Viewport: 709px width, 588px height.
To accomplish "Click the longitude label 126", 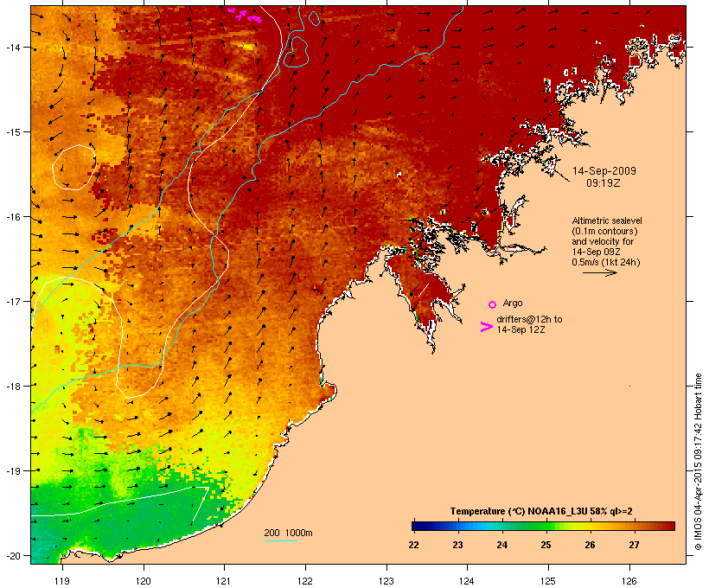I will [x=629, y=581].
